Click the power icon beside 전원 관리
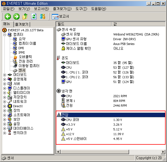This screenshot has height=162, width=167. 15,61
